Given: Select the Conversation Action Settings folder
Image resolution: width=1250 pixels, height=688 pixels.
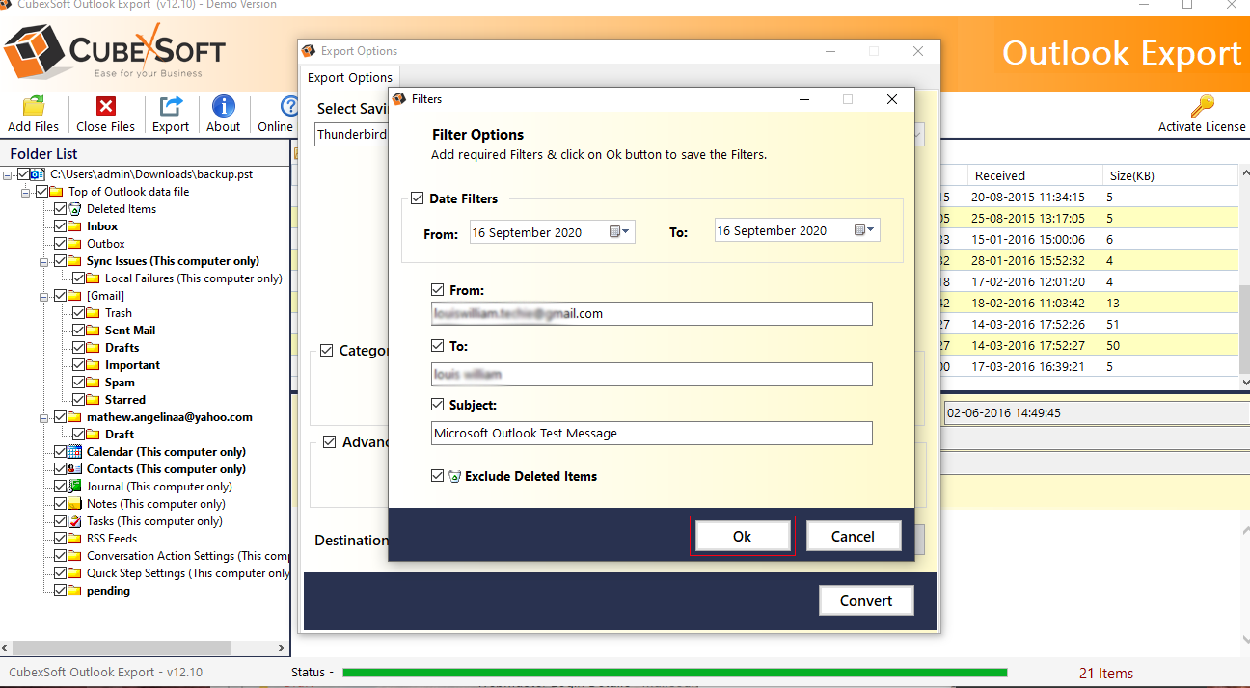Looking at the screenshot, I should point(187,556).
